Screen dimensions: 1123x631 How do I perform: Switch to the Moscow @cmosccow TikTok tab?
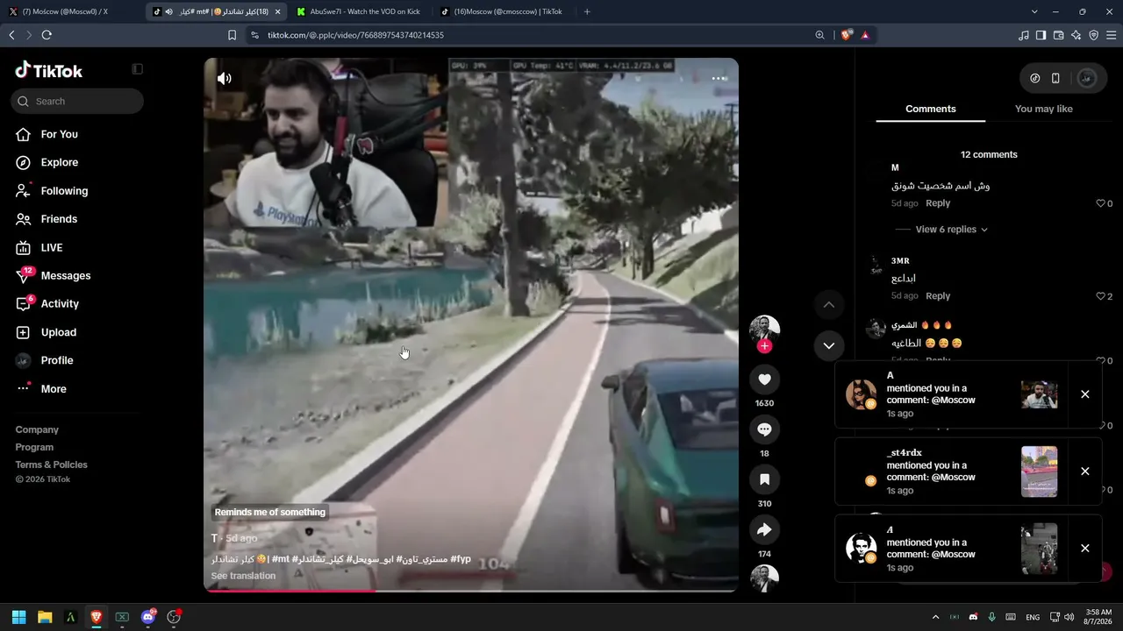(x=502, y=11)
